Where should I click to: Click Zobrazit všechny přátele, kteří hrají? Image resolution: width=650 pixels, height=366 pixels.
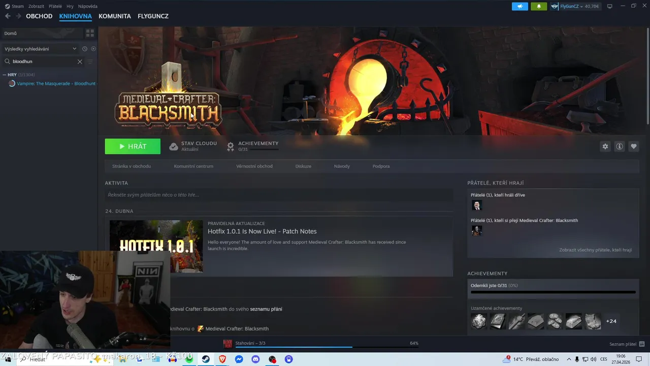(595, 250)
